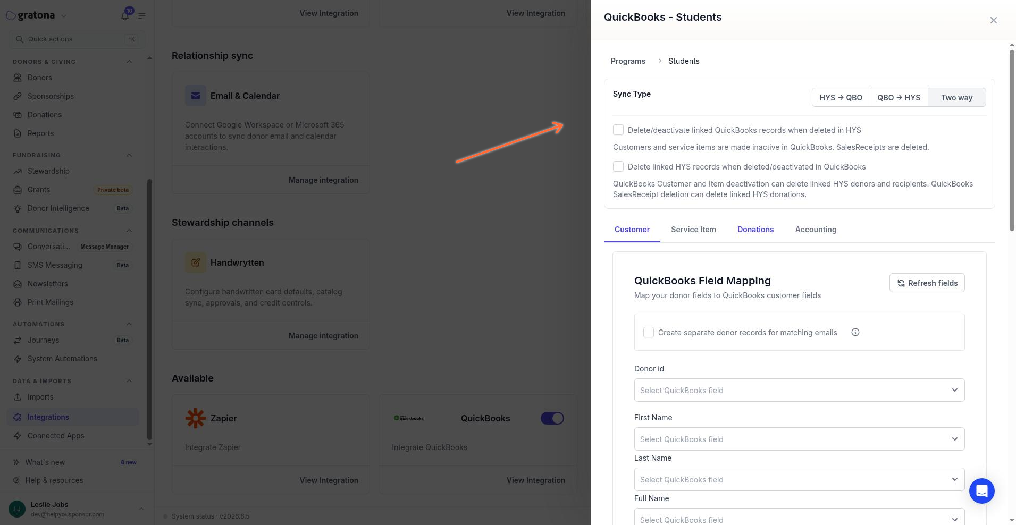This screenshot has width=1016, height=525.
Task: Click the Donations icon in sidebar
Action: [18, 115]
